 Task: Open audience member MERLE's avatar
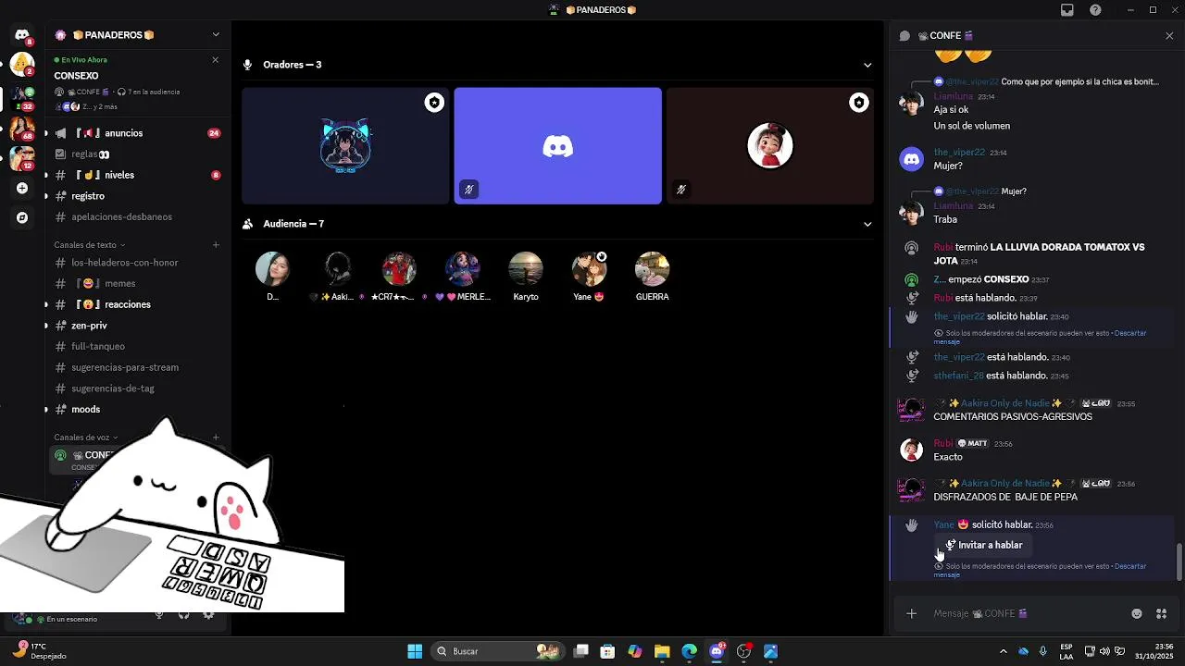(x=462, y=269)
